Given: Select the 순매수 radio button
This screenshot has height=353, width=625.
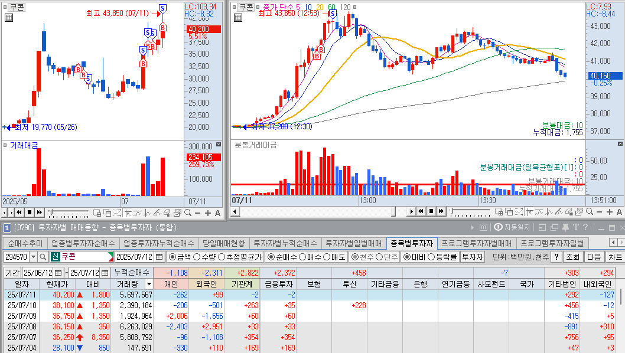Looking at the screenshot, I should pyautogui.click(x=271, y=257).
